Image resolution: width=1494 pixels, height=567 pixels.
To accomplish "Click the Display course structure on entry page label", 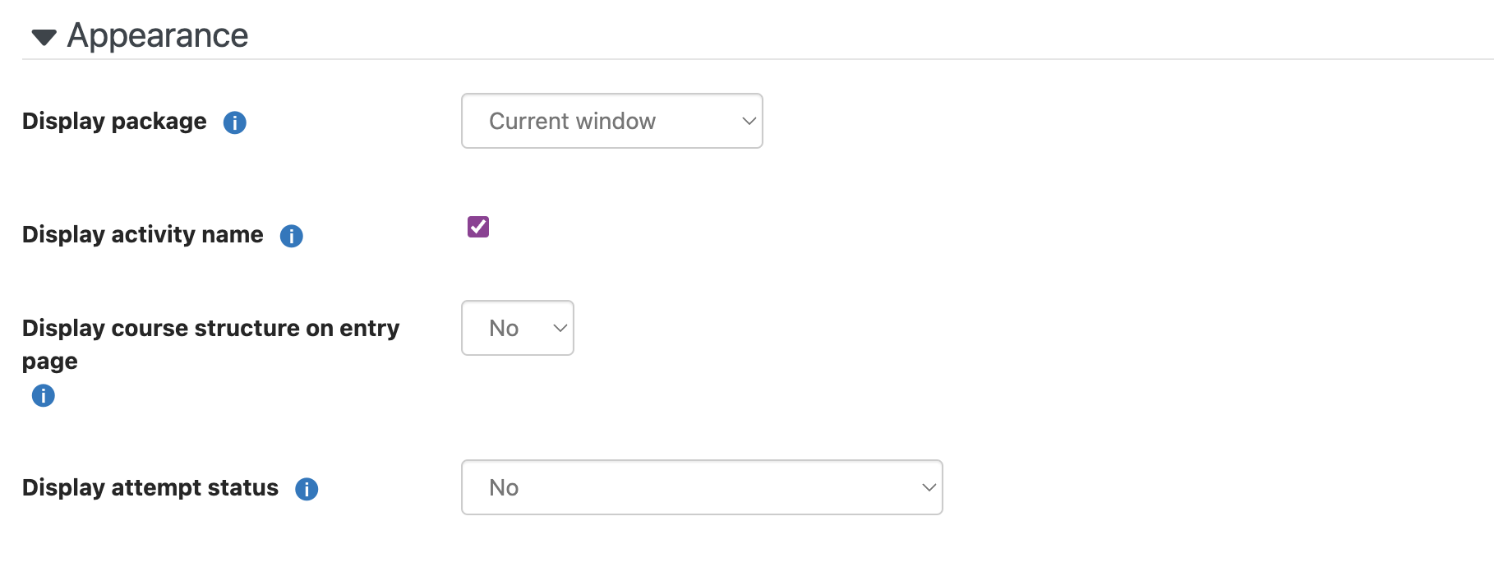I will [210, 344].
